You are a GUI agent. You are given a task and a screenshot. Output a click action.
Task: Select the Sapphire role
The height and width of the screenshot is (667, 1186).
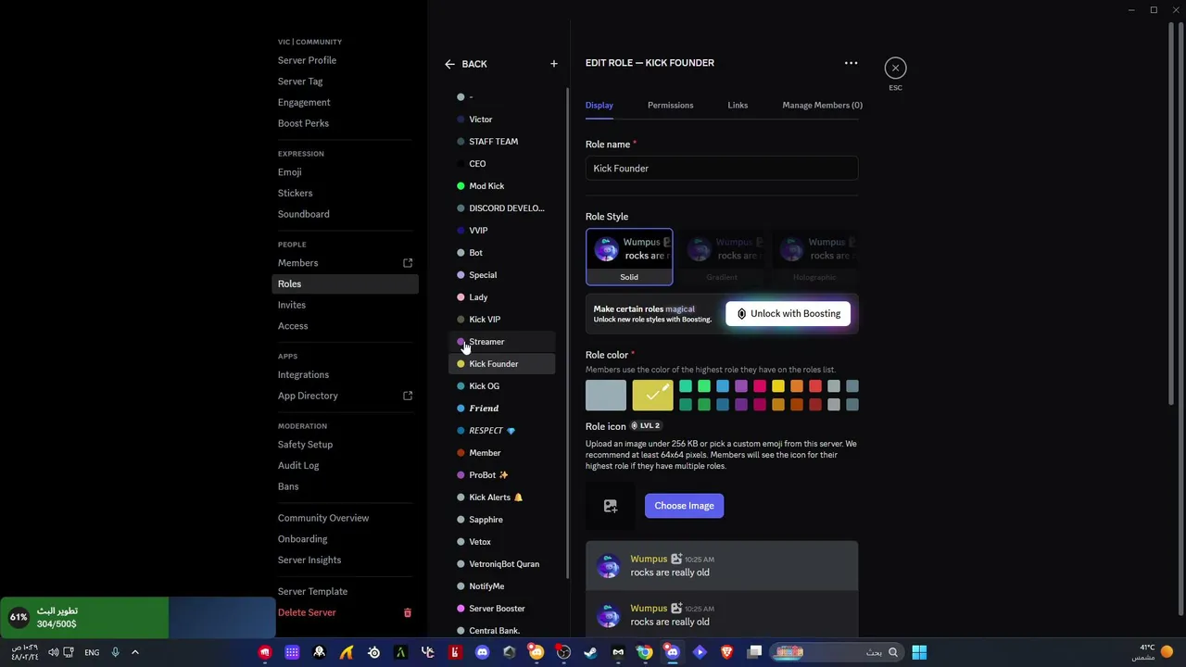pos(502,520)
